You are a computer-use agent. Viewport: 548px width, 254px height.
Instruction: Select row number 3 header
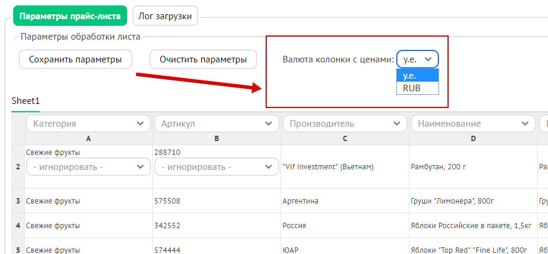tap(18, 201)
